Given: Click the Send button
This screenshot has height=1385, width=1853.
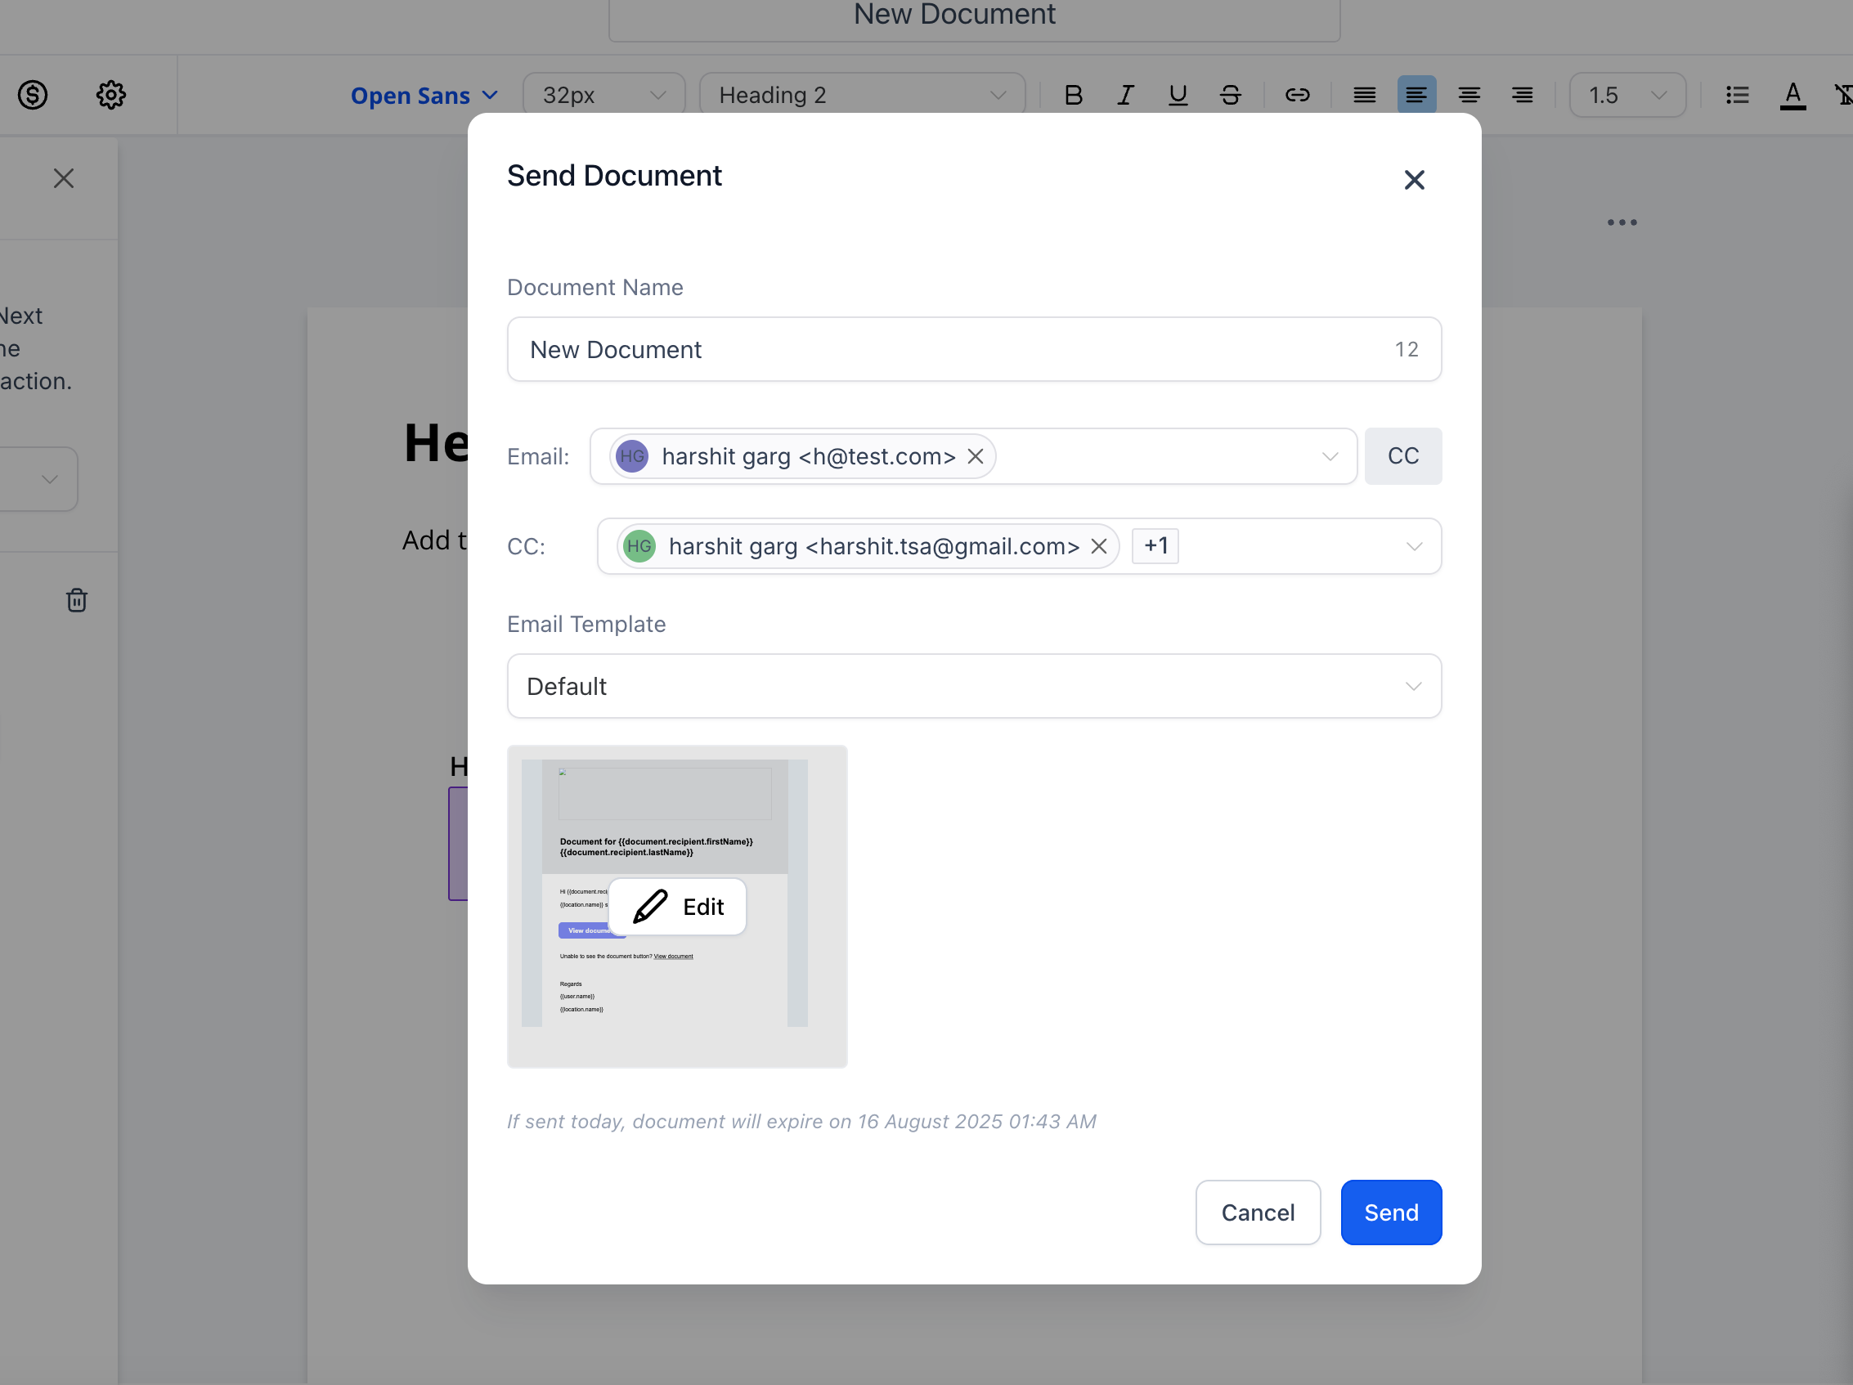Looking at the screenshot, I should tap(1391, 1212).
